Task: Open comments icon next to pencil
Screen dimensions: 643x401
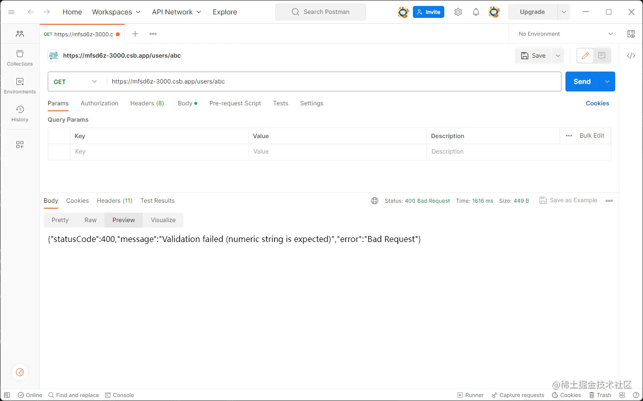Action: coord(602,56)
